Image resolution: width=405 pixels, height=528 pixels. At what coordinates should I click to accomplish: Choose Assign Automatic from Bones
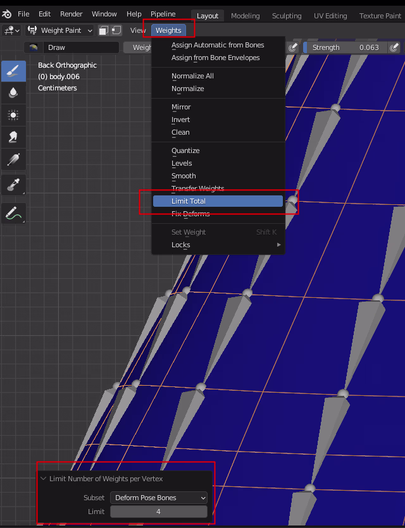point(218,45)
